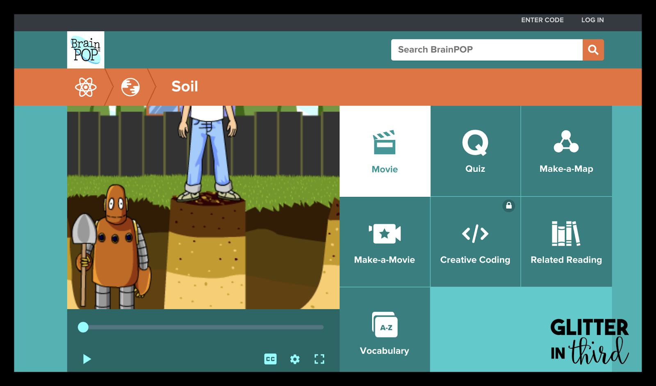Image resolution: width=656 pixels, height=386 pixels.
Task: Click the Soil topic title
Action: 185,87
